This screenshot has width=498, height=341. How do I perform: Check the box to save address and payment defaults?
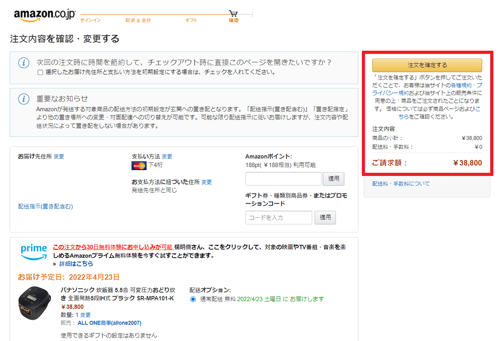[40, 72]
